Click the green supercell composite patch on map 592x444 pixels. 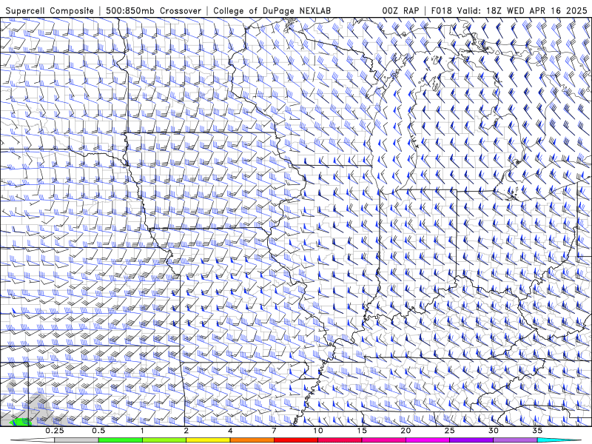click(x=20, y=422)
